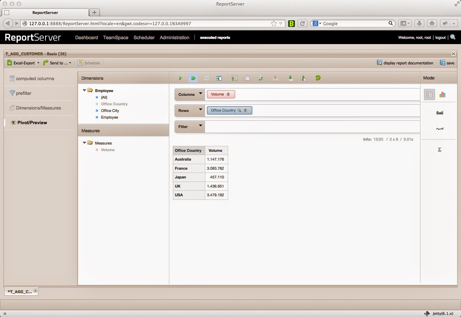Open the Filter axis dropdown arrow
This screenshot has width=461, height=317.
(200, 126)
